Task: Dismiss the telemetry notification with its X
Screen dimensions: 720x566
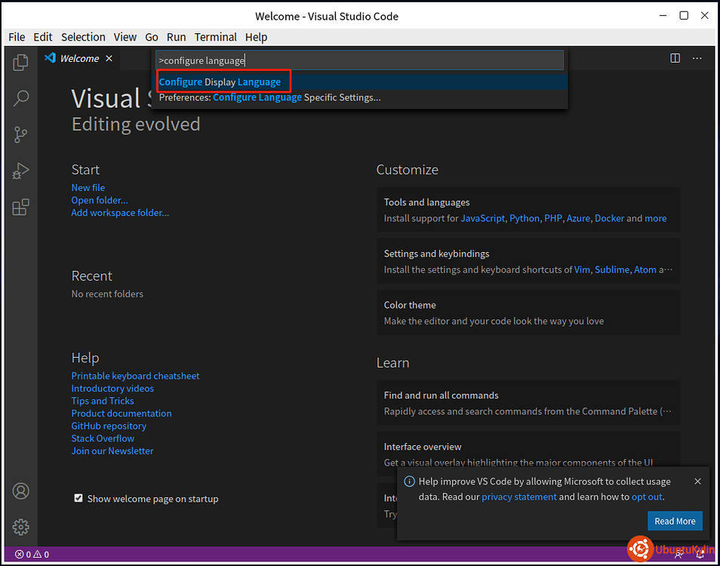Action: pos(697,481)
